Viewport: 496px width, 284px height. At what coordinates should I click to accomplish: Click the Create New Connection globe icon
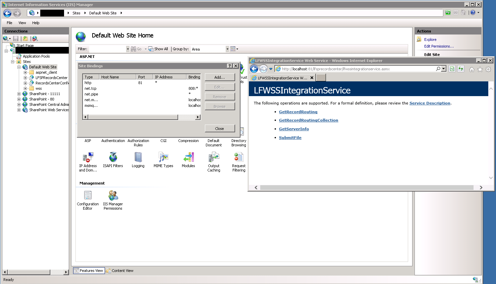tap(6, 39)
